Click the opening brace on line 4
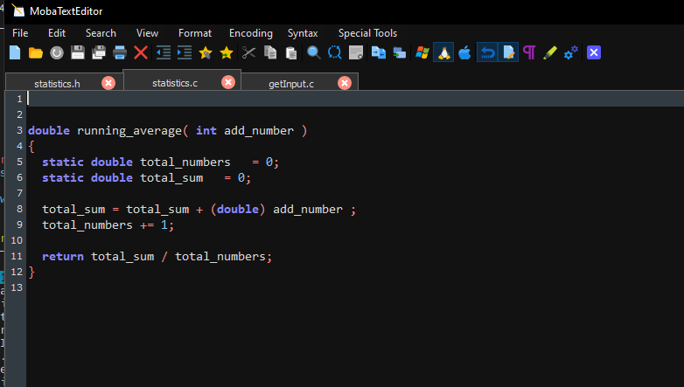 31,147
